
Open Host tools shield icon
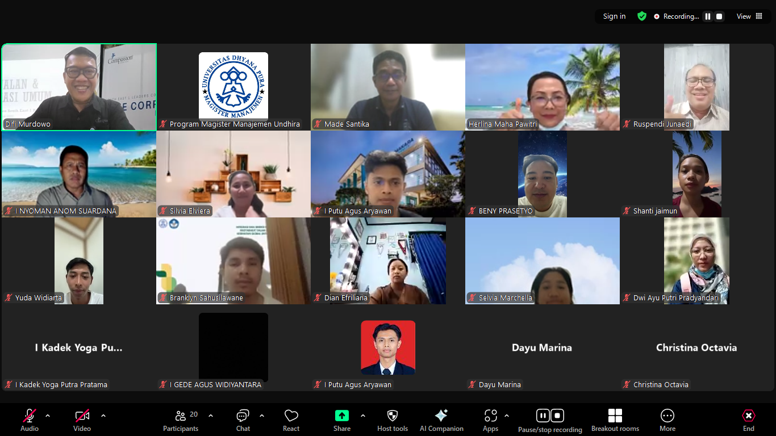392,416
